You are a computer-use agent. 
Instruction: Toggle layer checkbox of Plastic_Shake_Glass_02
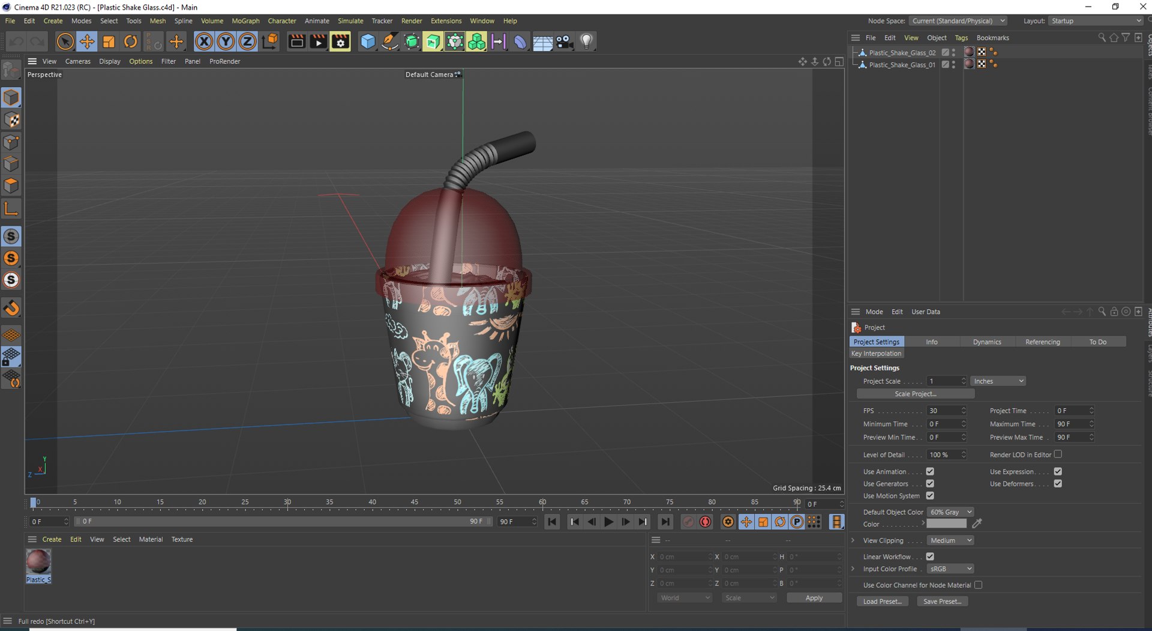pyautogui.click(x=945, y=52)
